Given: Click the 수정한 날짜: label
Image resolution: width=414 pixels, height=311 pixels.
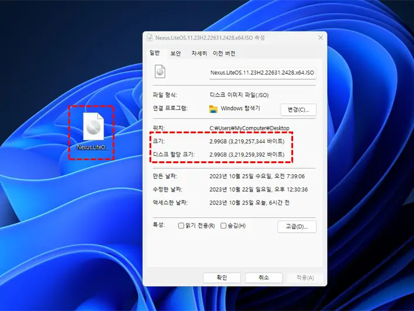Looking at the screenshot, I should coord(168,189).
